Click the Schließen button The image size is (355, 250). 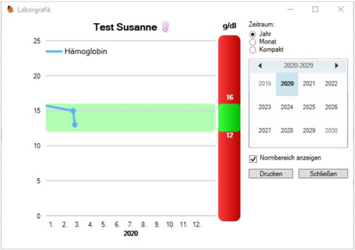323,173
